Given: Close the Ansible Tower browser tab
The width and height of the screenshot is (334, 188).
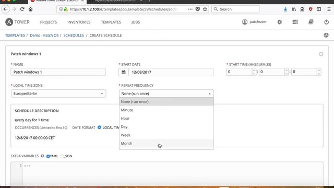Looking at the screenshot, I should click(82, 1).
